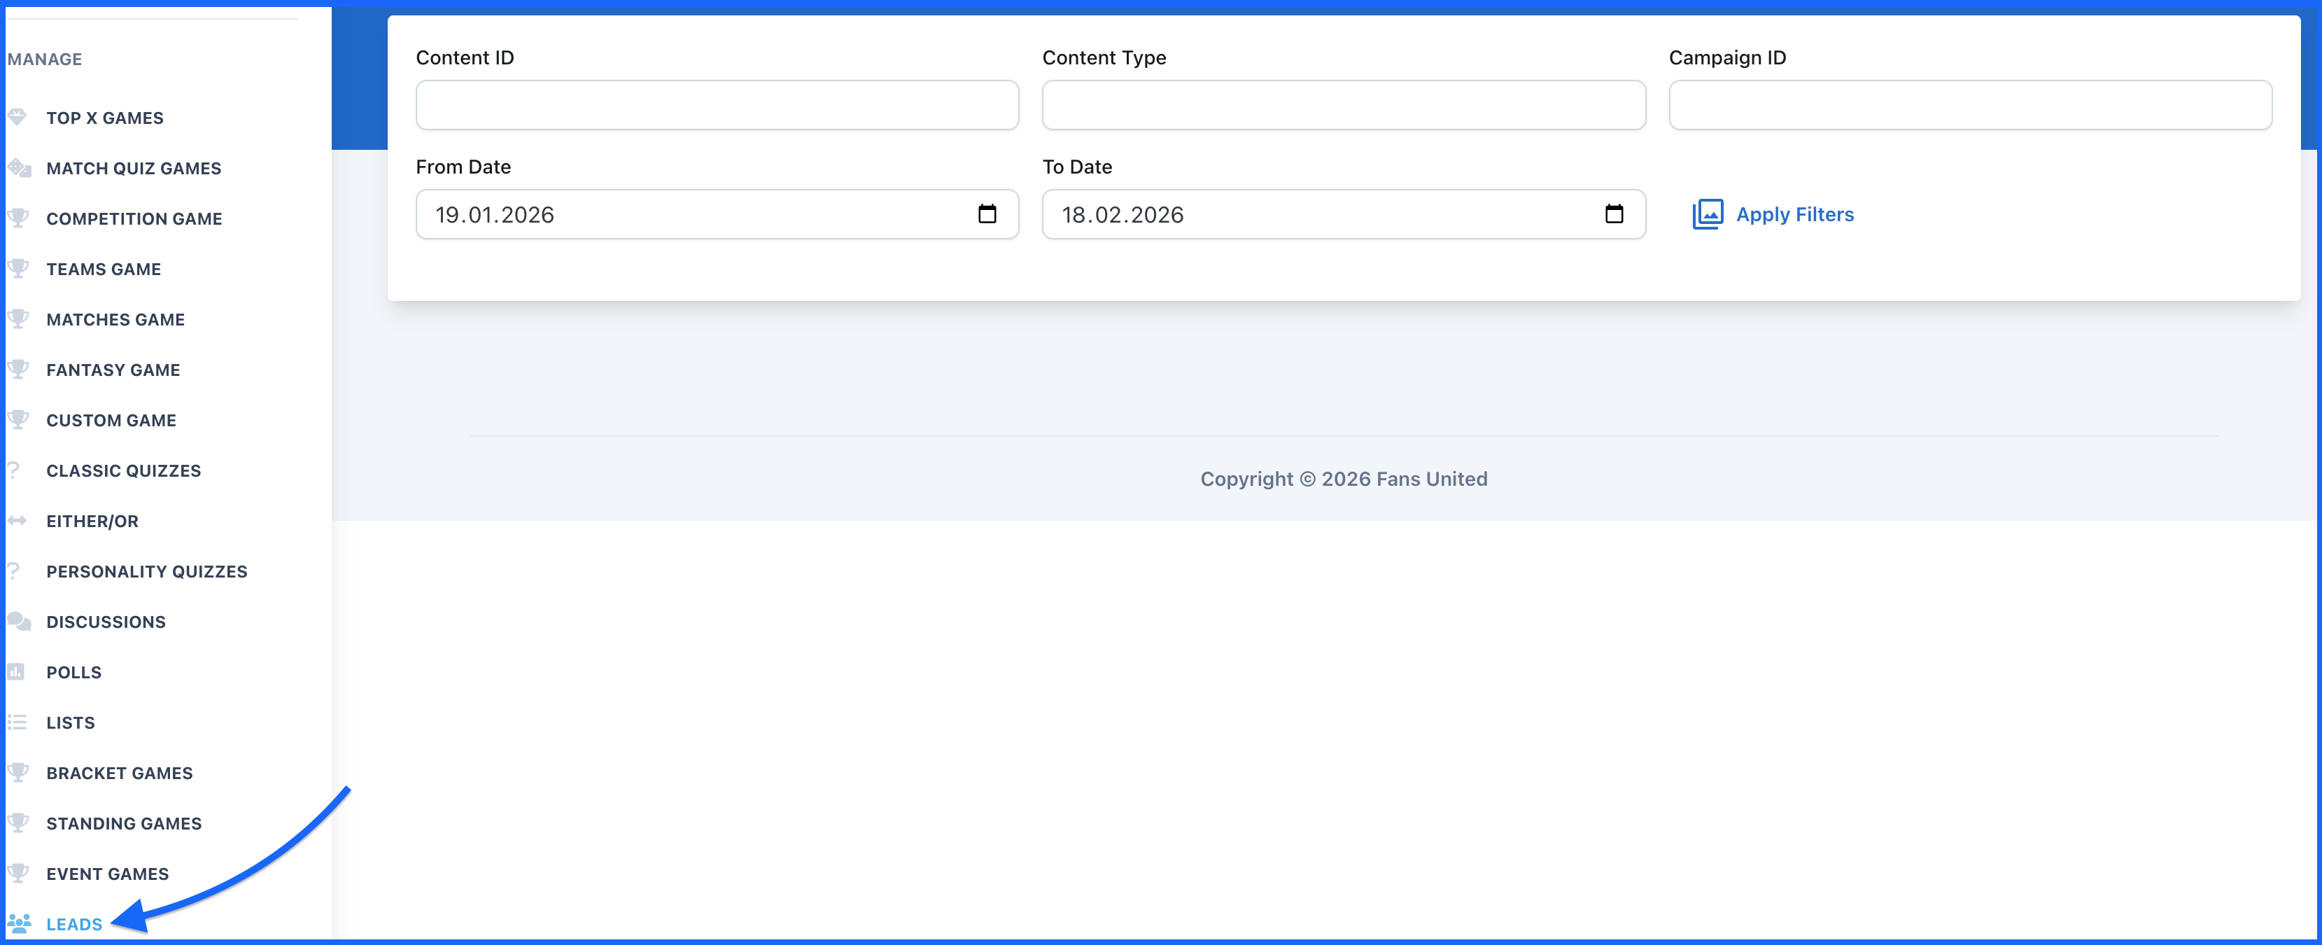Go to Personality Quizzes menu item

click(147, 572)
